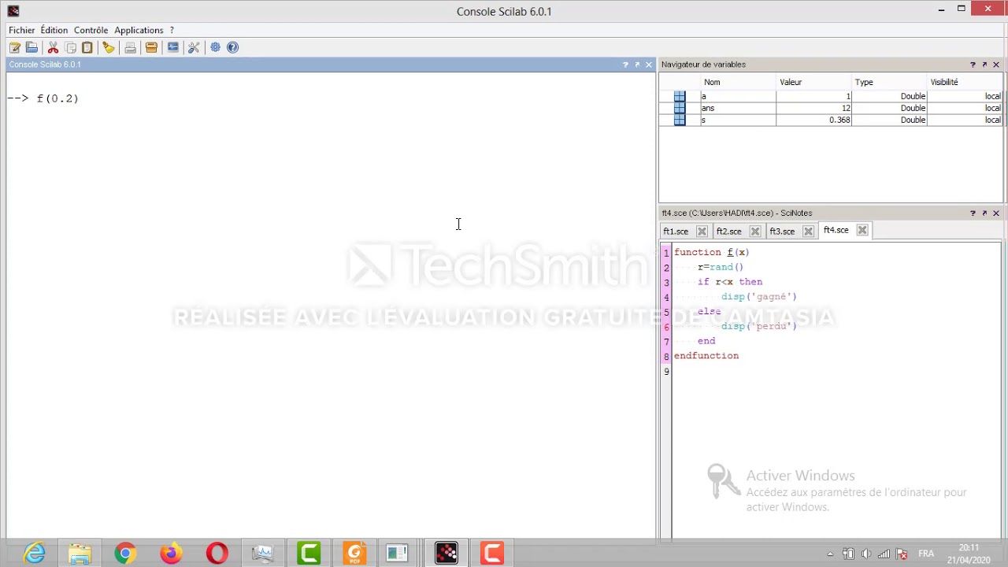The image size is (1008, 567).
Task: Open Scilab demonstrations gear icon
Action: (x=215, y=47)
